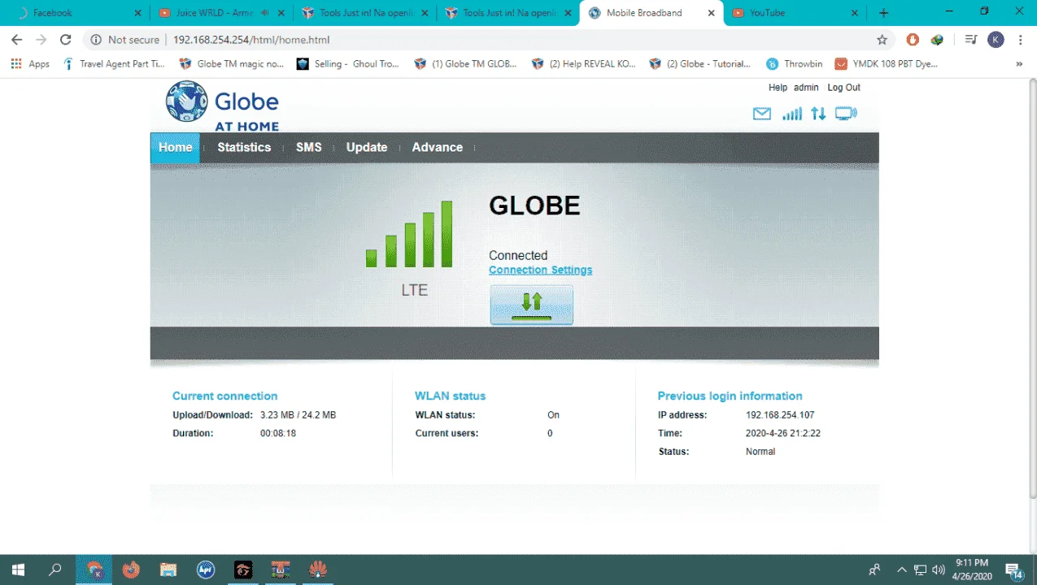Reload the current page

pyautogui.click(x=66, y=40)
